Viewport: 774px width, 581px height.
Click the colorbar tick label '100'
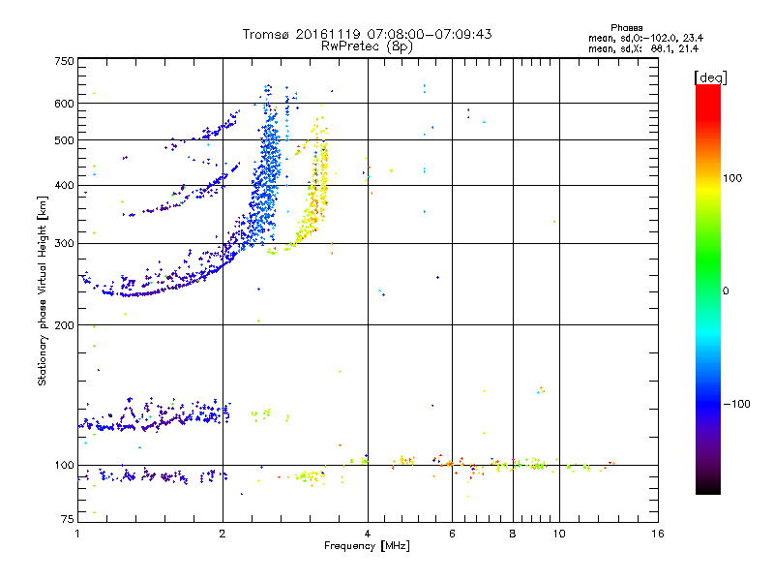pyautogui.click(x=732, y=178)
